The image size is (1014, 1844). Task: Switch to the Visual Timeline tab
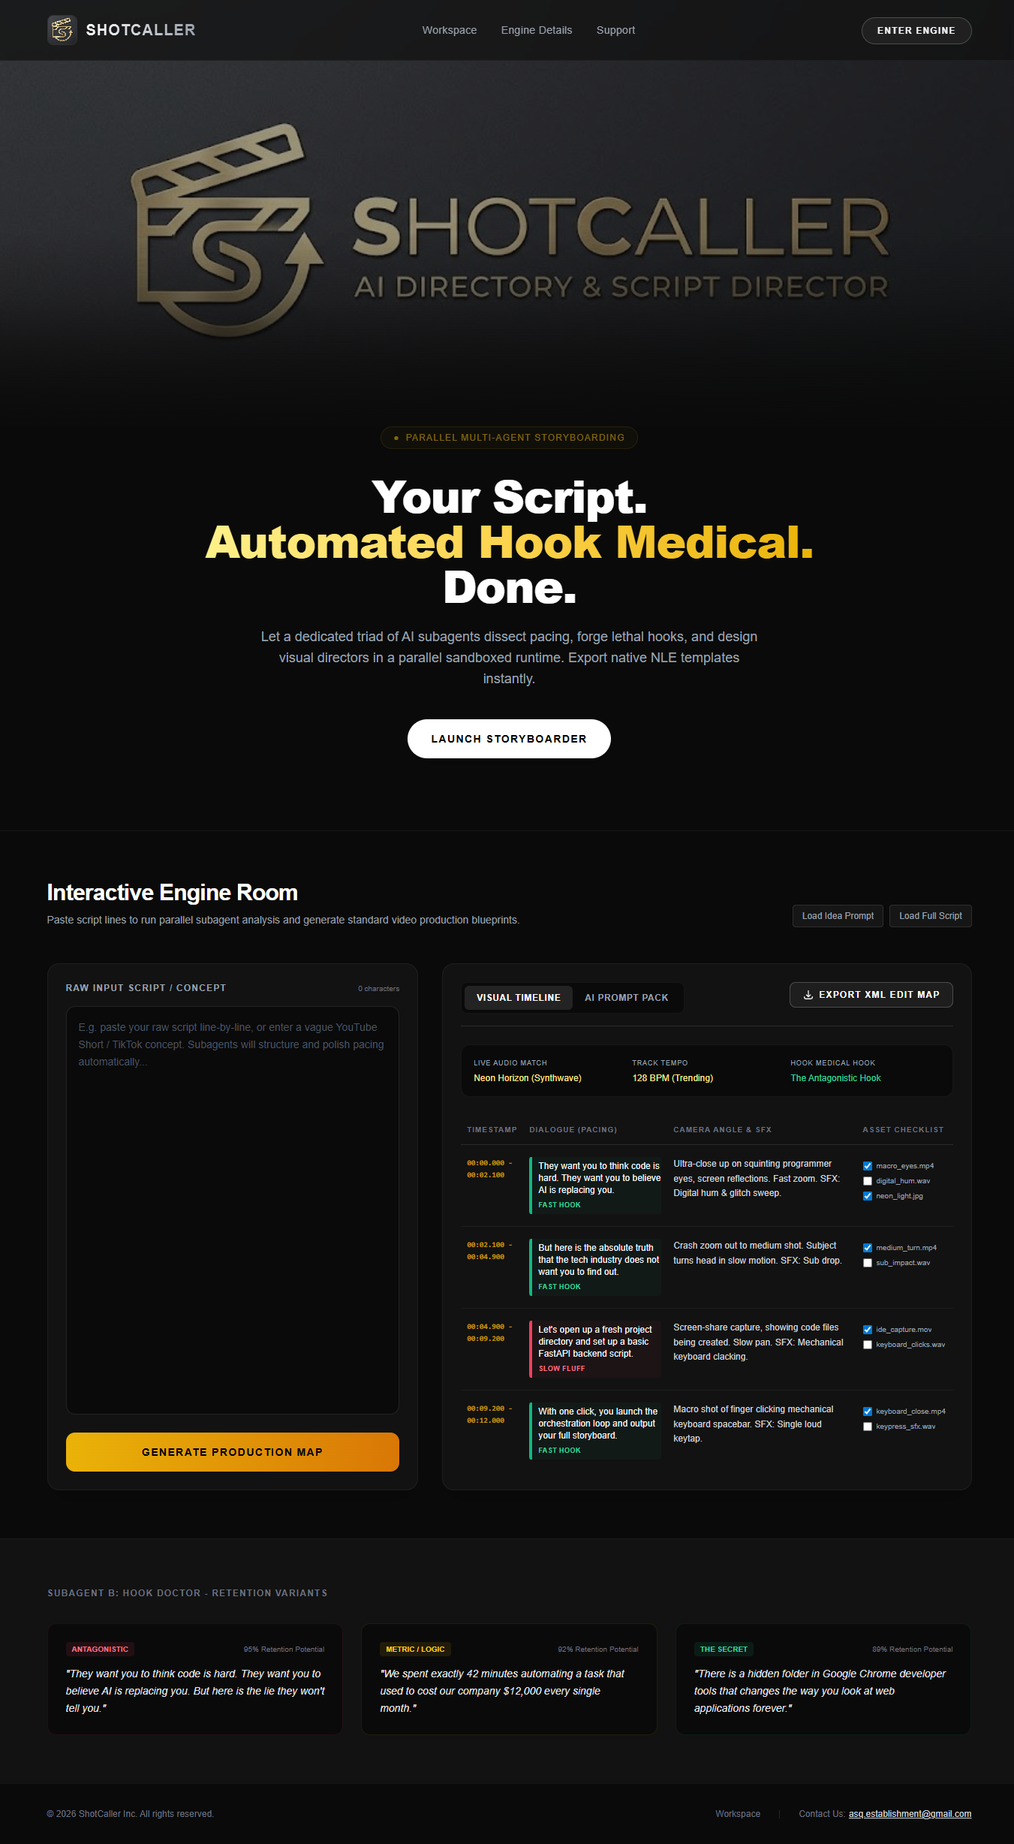(x=519, y=998)
